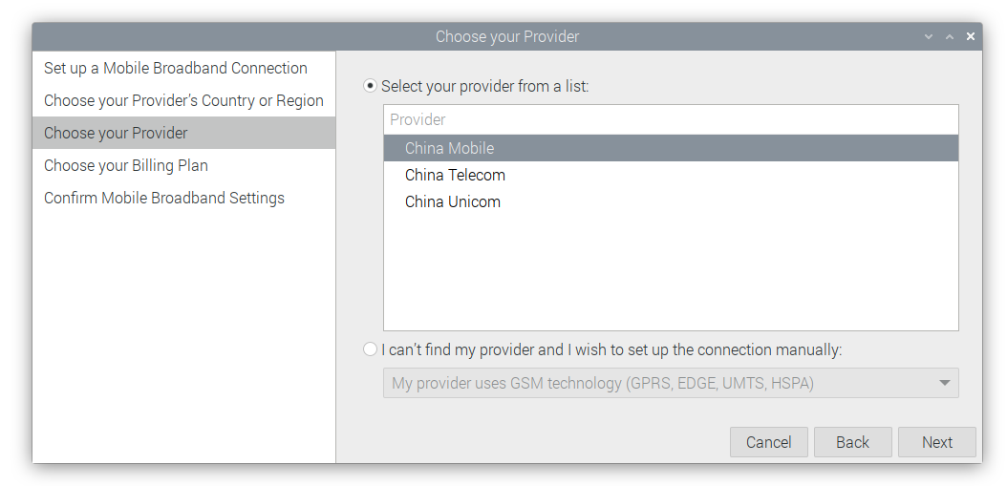Select 'Select your provider from a list' radio button
The height and width of the screenshot is (486, 1007).
[x=371, y=86]
